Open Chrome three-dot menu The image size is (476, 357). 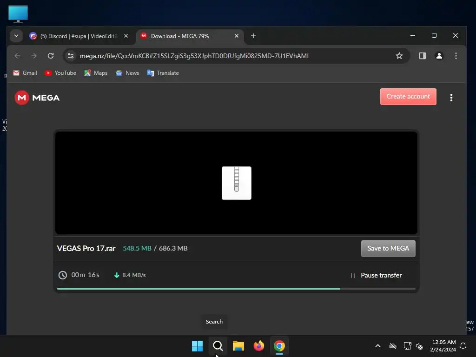pos(456,56)
